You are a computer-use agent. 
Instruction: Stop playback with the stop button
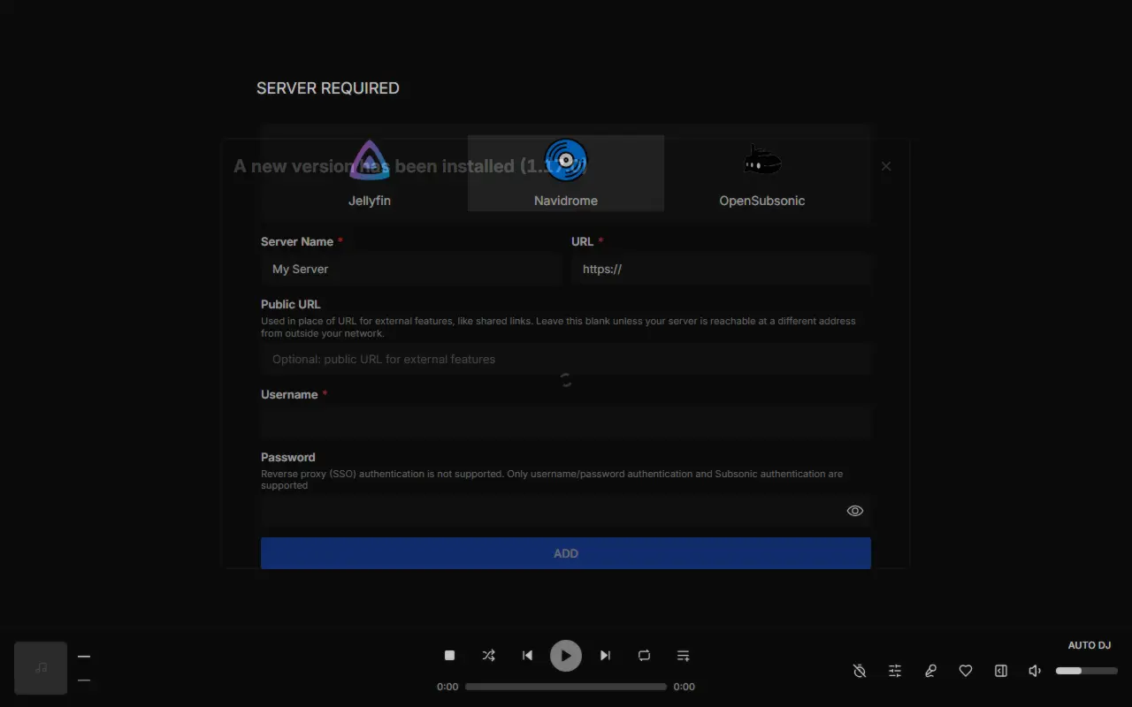click(449, 656)
